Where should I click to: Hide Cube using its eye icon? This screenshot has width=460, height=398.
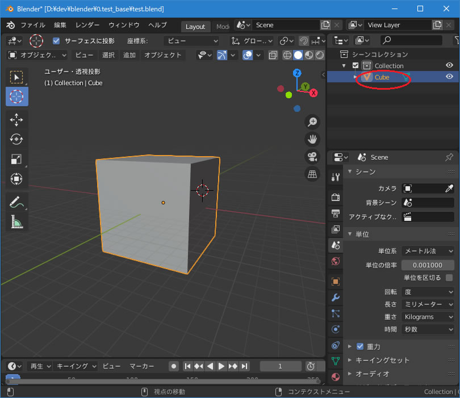(x=449, y=77)
